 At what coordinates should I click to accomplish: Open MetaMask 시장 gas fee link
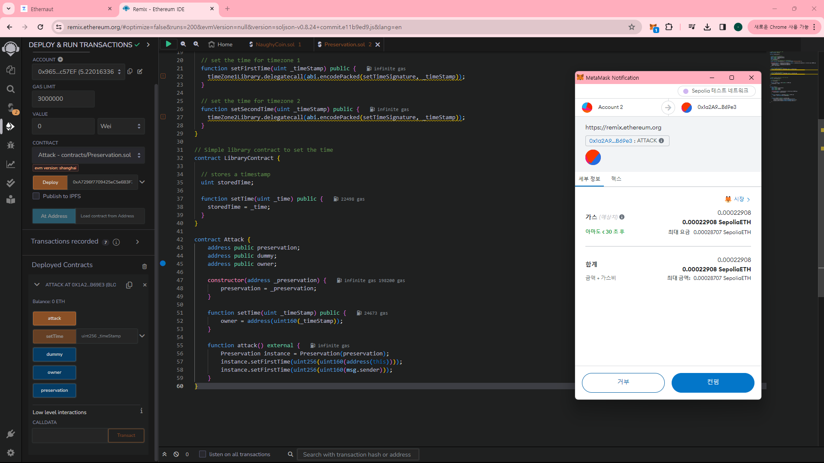pos(738,199)
